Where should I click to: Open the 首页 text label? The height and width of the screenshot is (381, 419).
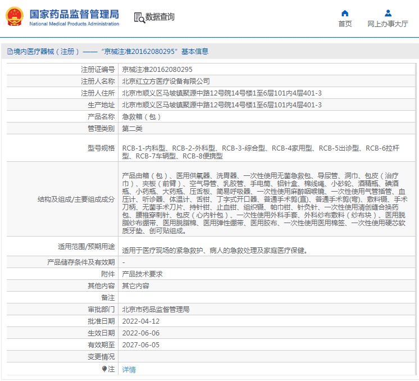click(345, 24)
